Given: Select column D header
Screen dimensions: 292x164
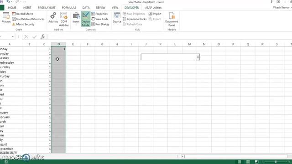Looking at the screenshot, I should (59, 44).
